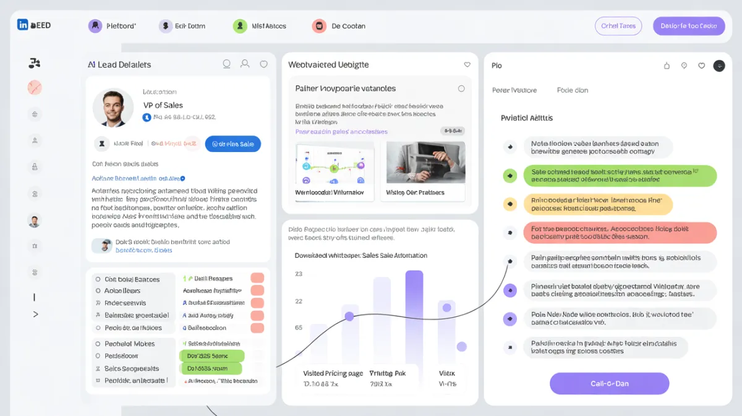Viewport: 742px width, 416px height.
Task: Click the blue LinkedIn logo icon
Action: click(x=23, y=25)
